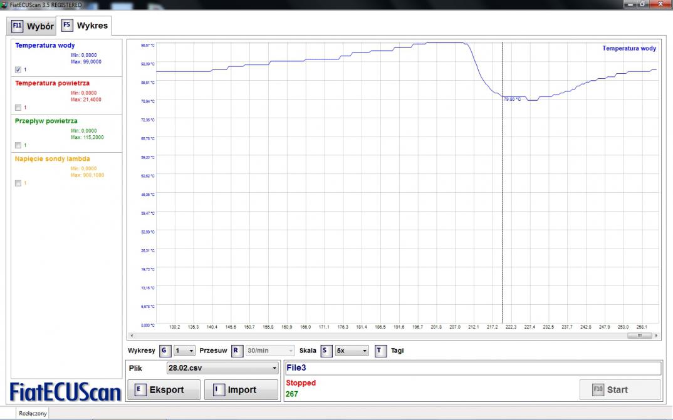Enable the Przepływ powietrza checkbox
The width and height of the screenshot is (673, 420).
18,145
